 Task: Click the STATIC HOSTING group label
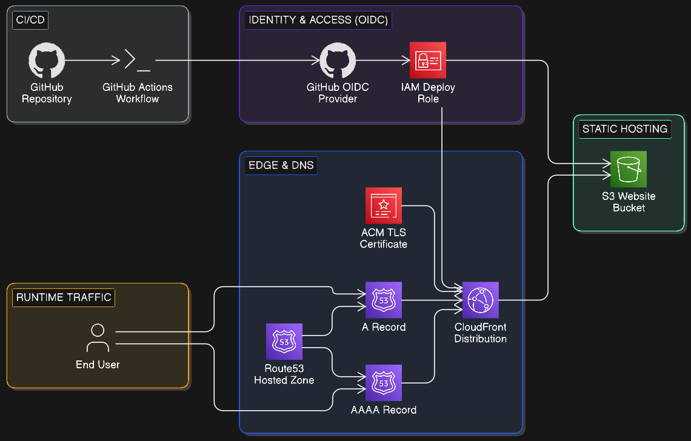625,129
